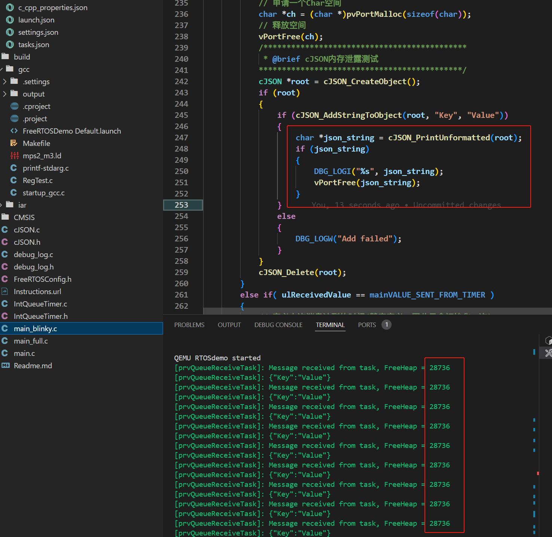
Task: Click vPortFree(json_string) on line 251
Action: 367,183
